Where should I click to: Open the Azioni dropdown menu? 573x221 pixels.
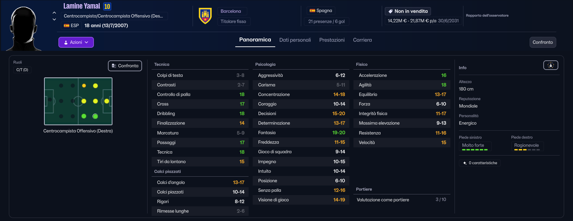[x=76, y=42]
